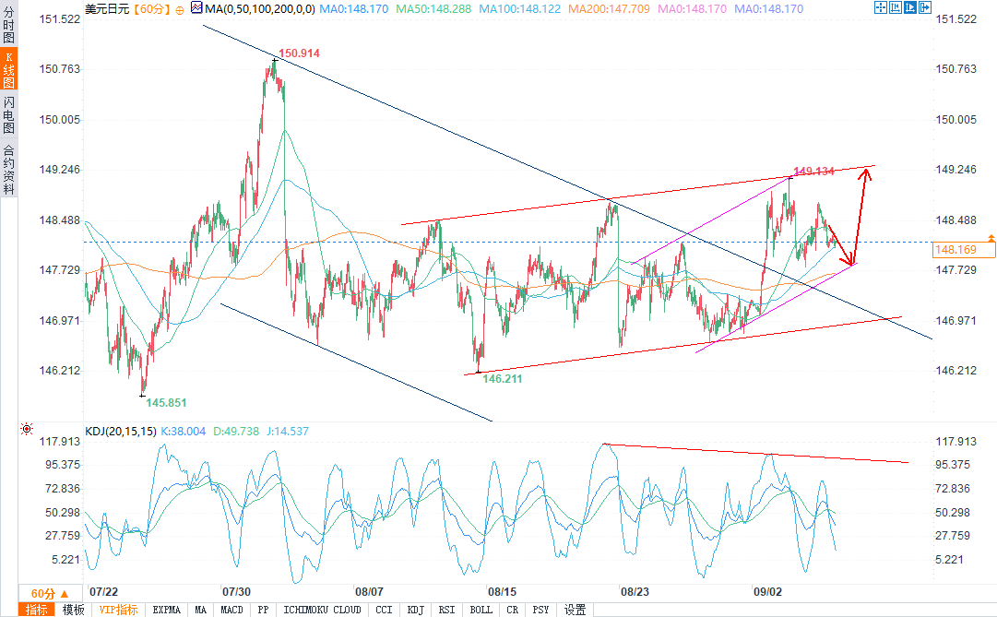The image size is (997, 617).
Task: Click the MA100:148.122 legend value
Action: 520,9
